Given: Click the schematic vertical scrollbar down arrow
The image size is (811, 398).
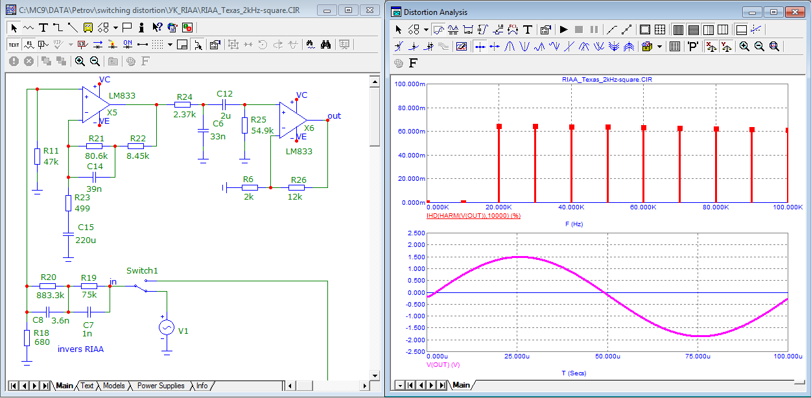Looking at the screenshot, I should click(x=374, y=375).
